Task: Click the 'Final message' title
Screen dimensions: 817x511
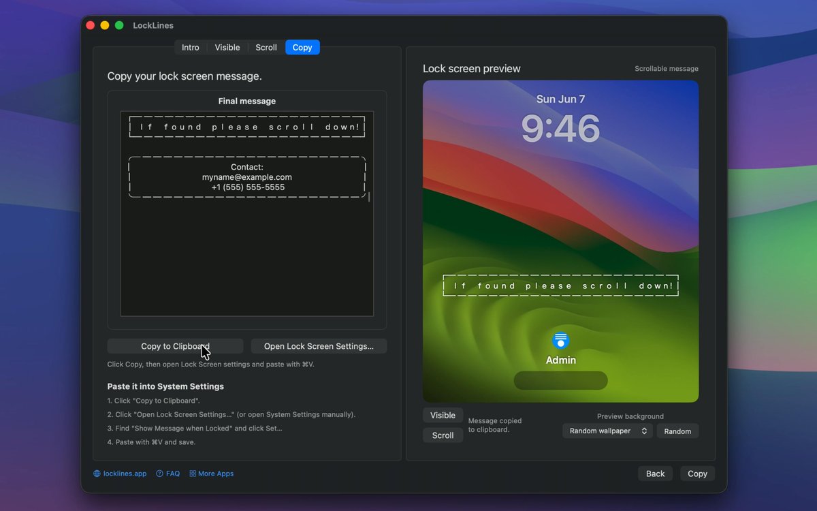Action: click(247, 101)
